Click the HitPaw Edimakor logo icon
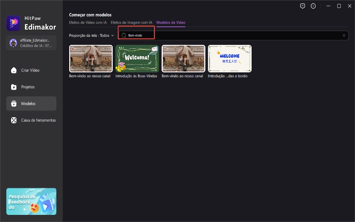The height and width of the screenshot is (222, 355). tap(13, 23)
